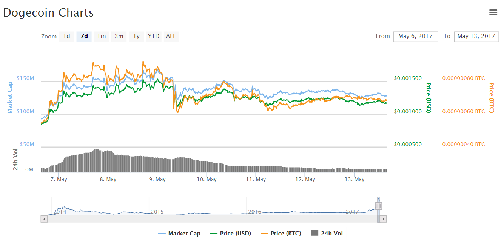
Task: Click the '9. May' axis label
Action: [157, 179]
